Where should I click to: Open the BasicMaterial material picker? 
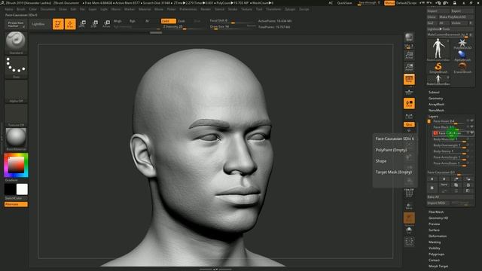[x=16, y=139]
